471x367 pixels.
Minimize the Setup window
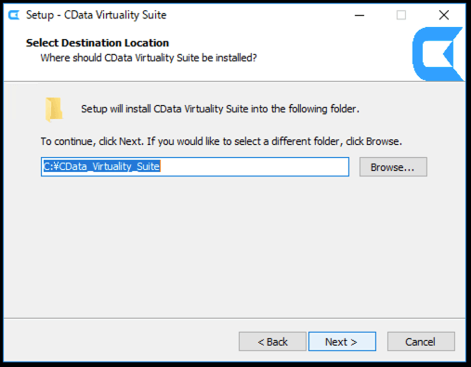point(360,15)
